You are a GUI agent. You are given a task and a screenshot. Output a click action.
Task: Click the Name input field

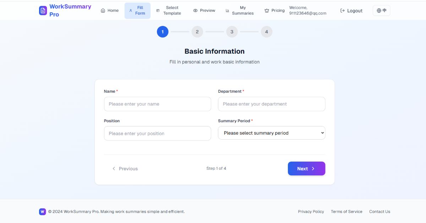157,104
